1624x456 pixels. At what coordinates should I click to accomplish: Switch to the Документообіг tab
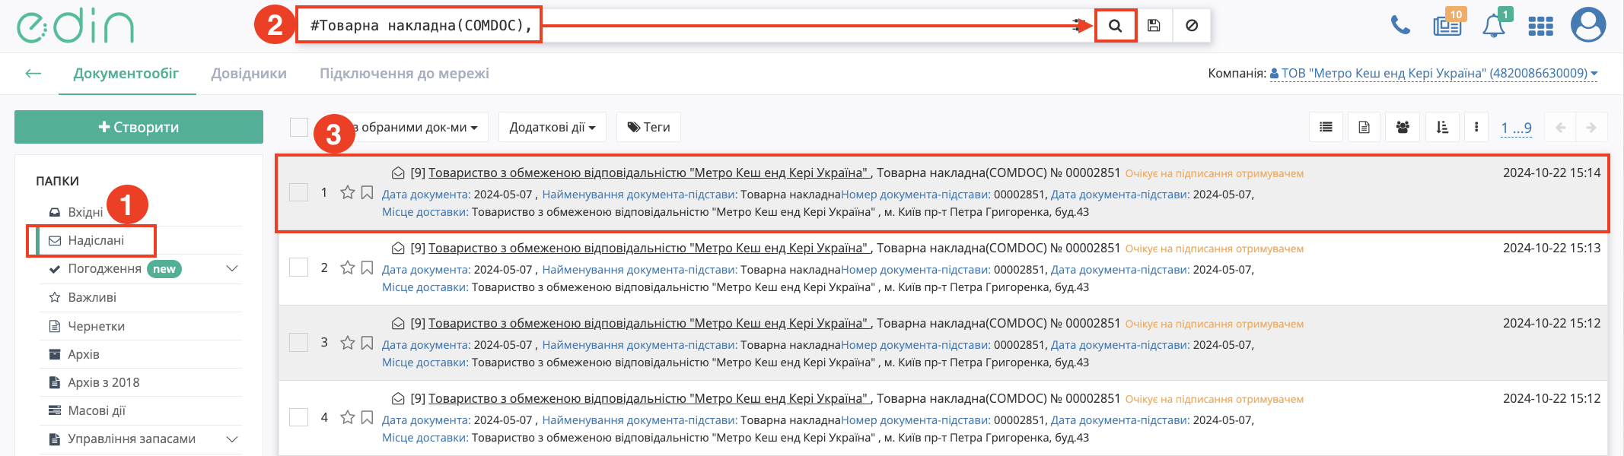tap(126, 74)
